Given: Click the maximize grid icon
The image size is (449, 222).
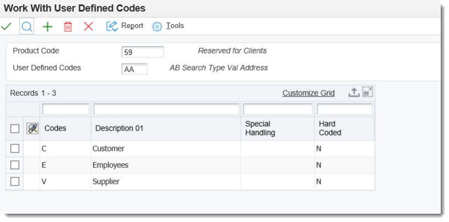Looking at the screenshot, I should [367, 93].
